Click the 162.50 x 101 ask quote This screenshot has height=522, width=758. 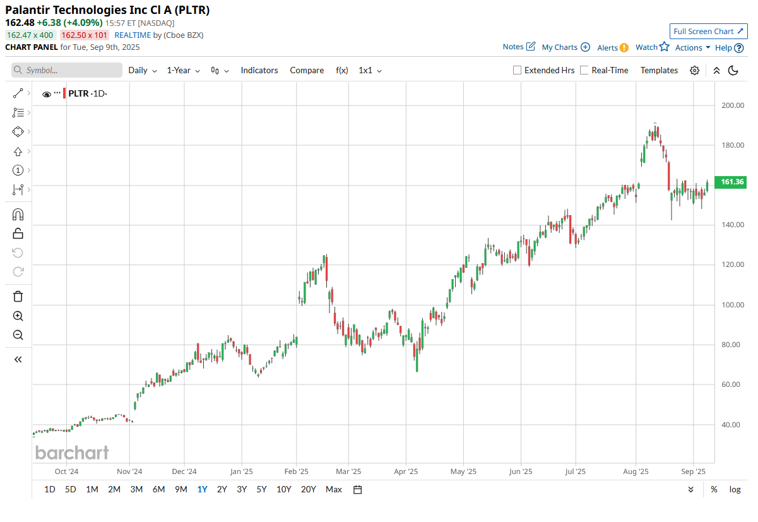pos(85,35)
